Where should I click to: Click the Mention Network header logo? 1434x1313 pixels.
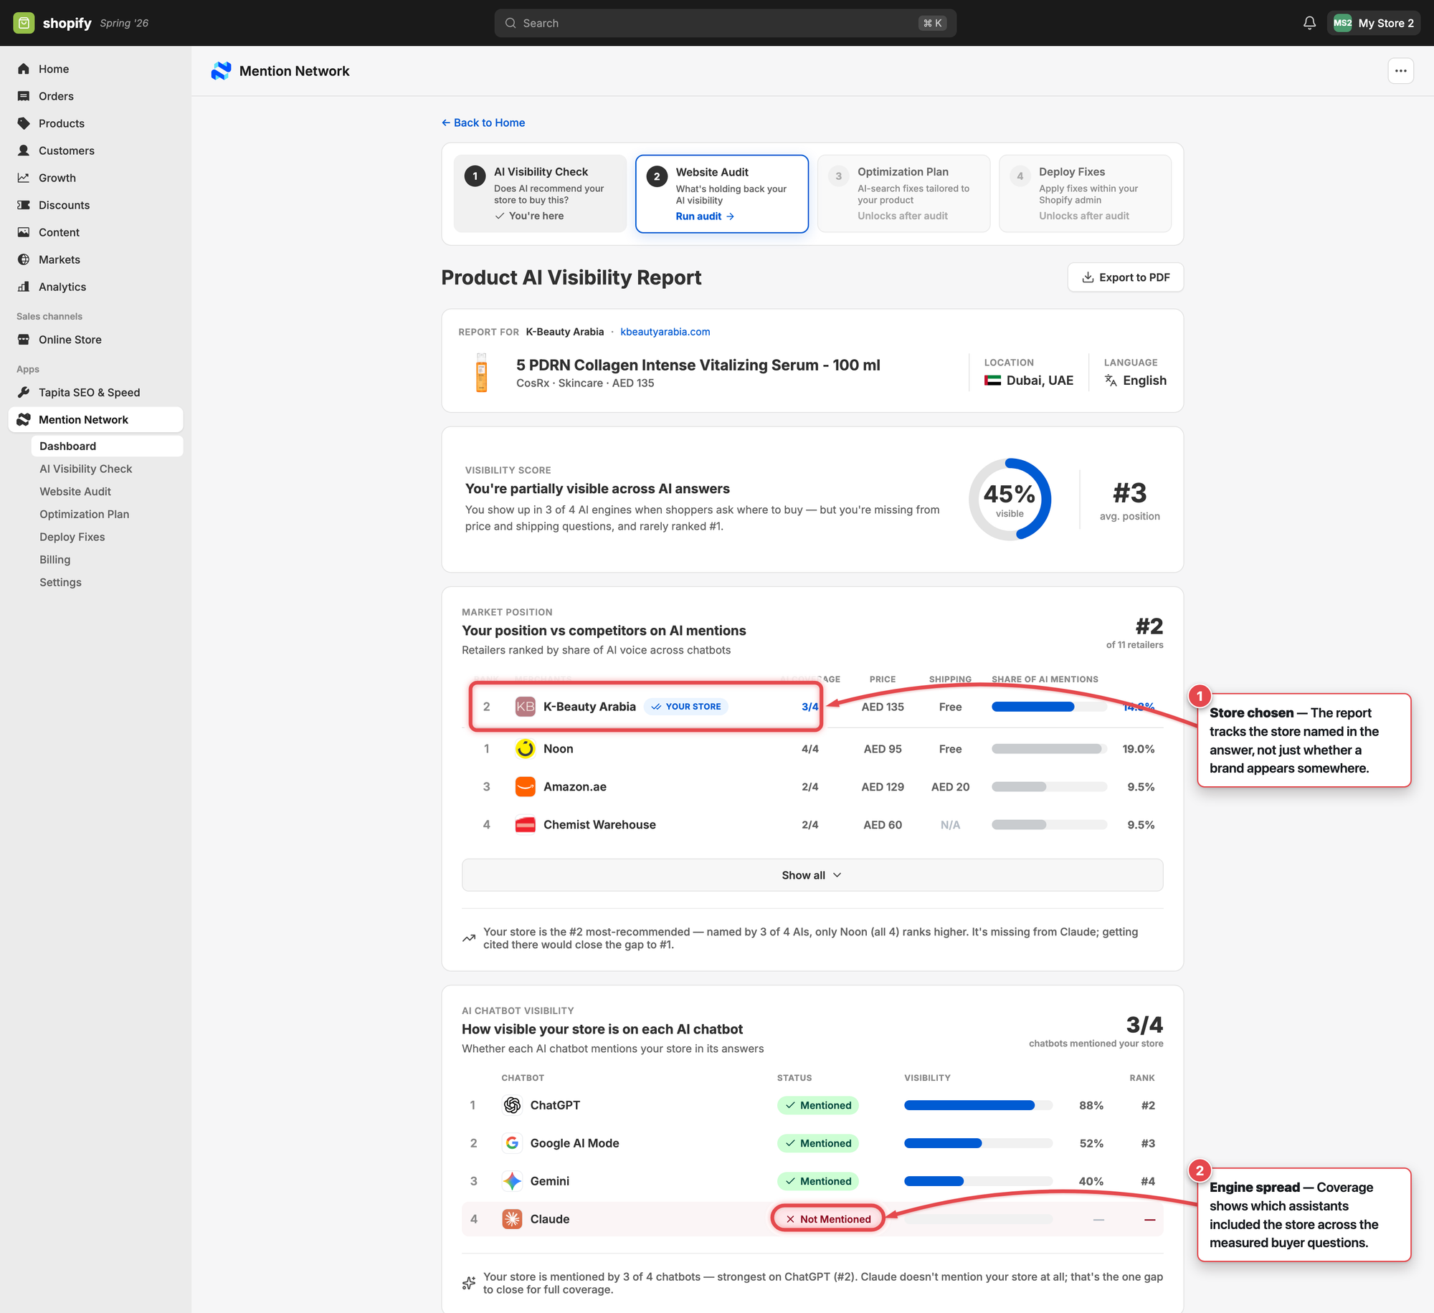tap(221, 71)
